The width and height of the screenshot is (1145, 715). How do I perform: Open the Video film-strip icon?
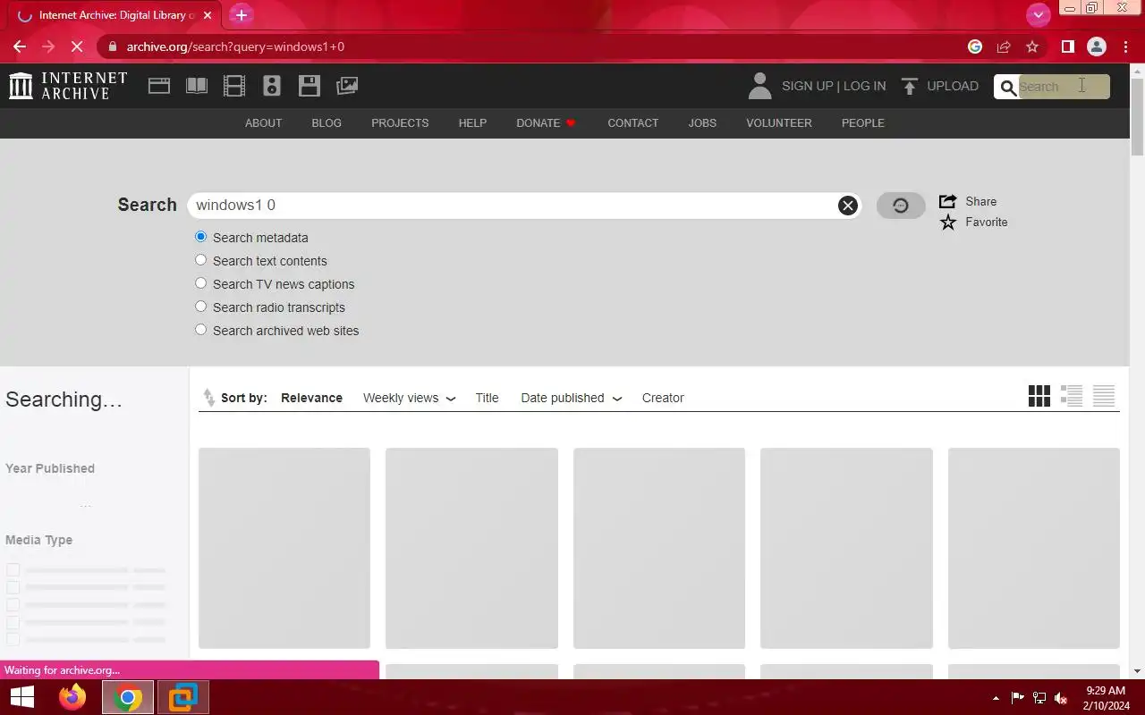tap(234, 86)
